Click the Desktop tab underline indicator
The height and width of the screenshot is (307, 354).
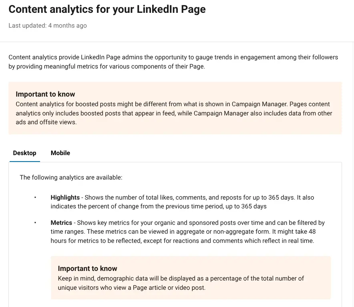coord(24,162)
